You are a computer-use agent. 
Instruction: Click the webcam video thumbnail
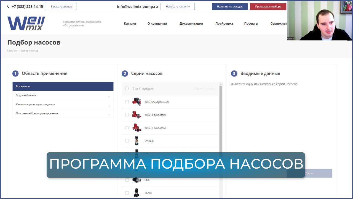(x=319, y=21)
